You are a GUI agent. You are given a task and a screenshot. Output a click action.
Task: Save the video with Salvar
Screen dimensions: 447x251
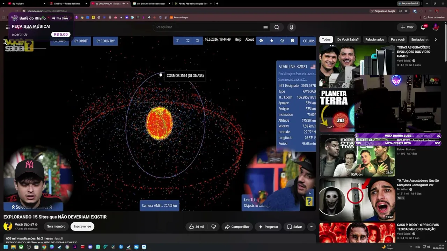pos(294,227)
